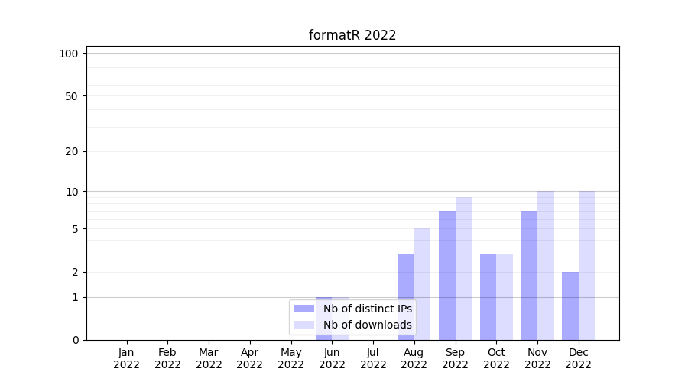Click the light lavender legend swatch for downloads
The image size is (688, 382).
303,325
